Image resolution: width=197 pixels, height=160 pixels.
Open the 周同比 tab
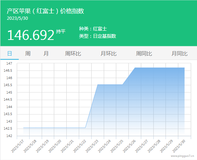pos(144,54)
